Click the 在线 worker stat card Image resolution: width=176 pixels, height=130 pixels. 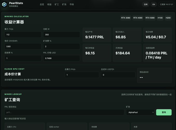click(x=67, y=126)
